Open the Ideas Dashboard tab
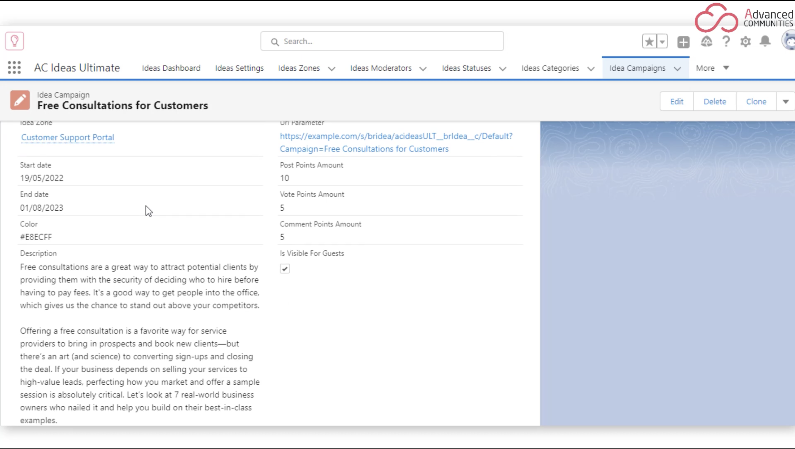Viewport: 795px width, 449px height. 171,68
